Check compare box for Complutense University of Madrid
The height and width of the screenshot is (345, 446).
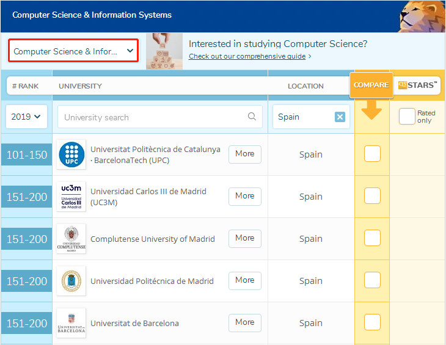tap(372, 238)
